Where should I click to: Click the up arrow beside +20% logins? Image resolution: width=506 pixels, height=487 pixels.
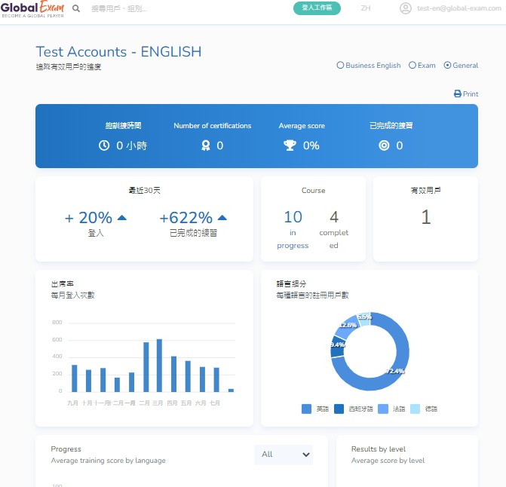click(122, 218)
